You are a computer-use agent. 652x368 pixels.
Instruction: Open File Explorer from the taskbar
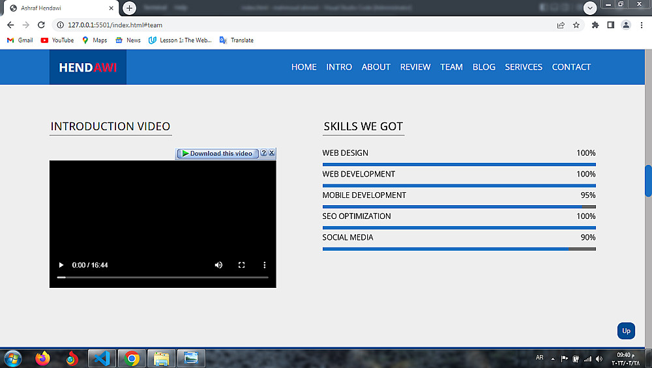[161, 358]
